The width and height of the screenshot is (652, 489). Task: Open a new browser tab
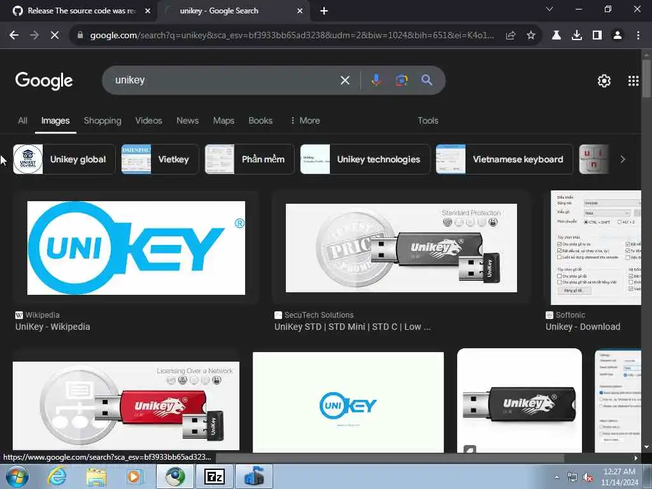324,11
